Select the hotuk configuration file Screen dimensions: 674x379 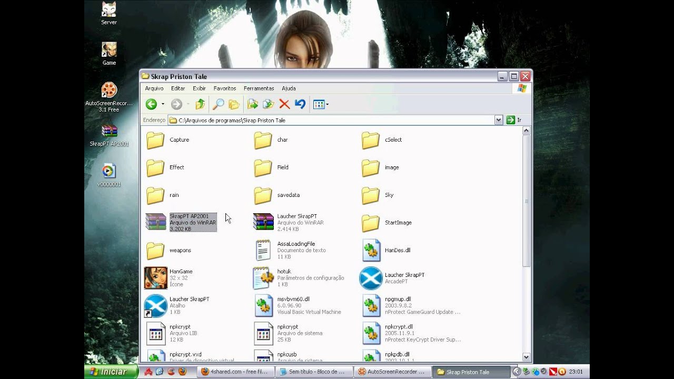pos(299,277)
